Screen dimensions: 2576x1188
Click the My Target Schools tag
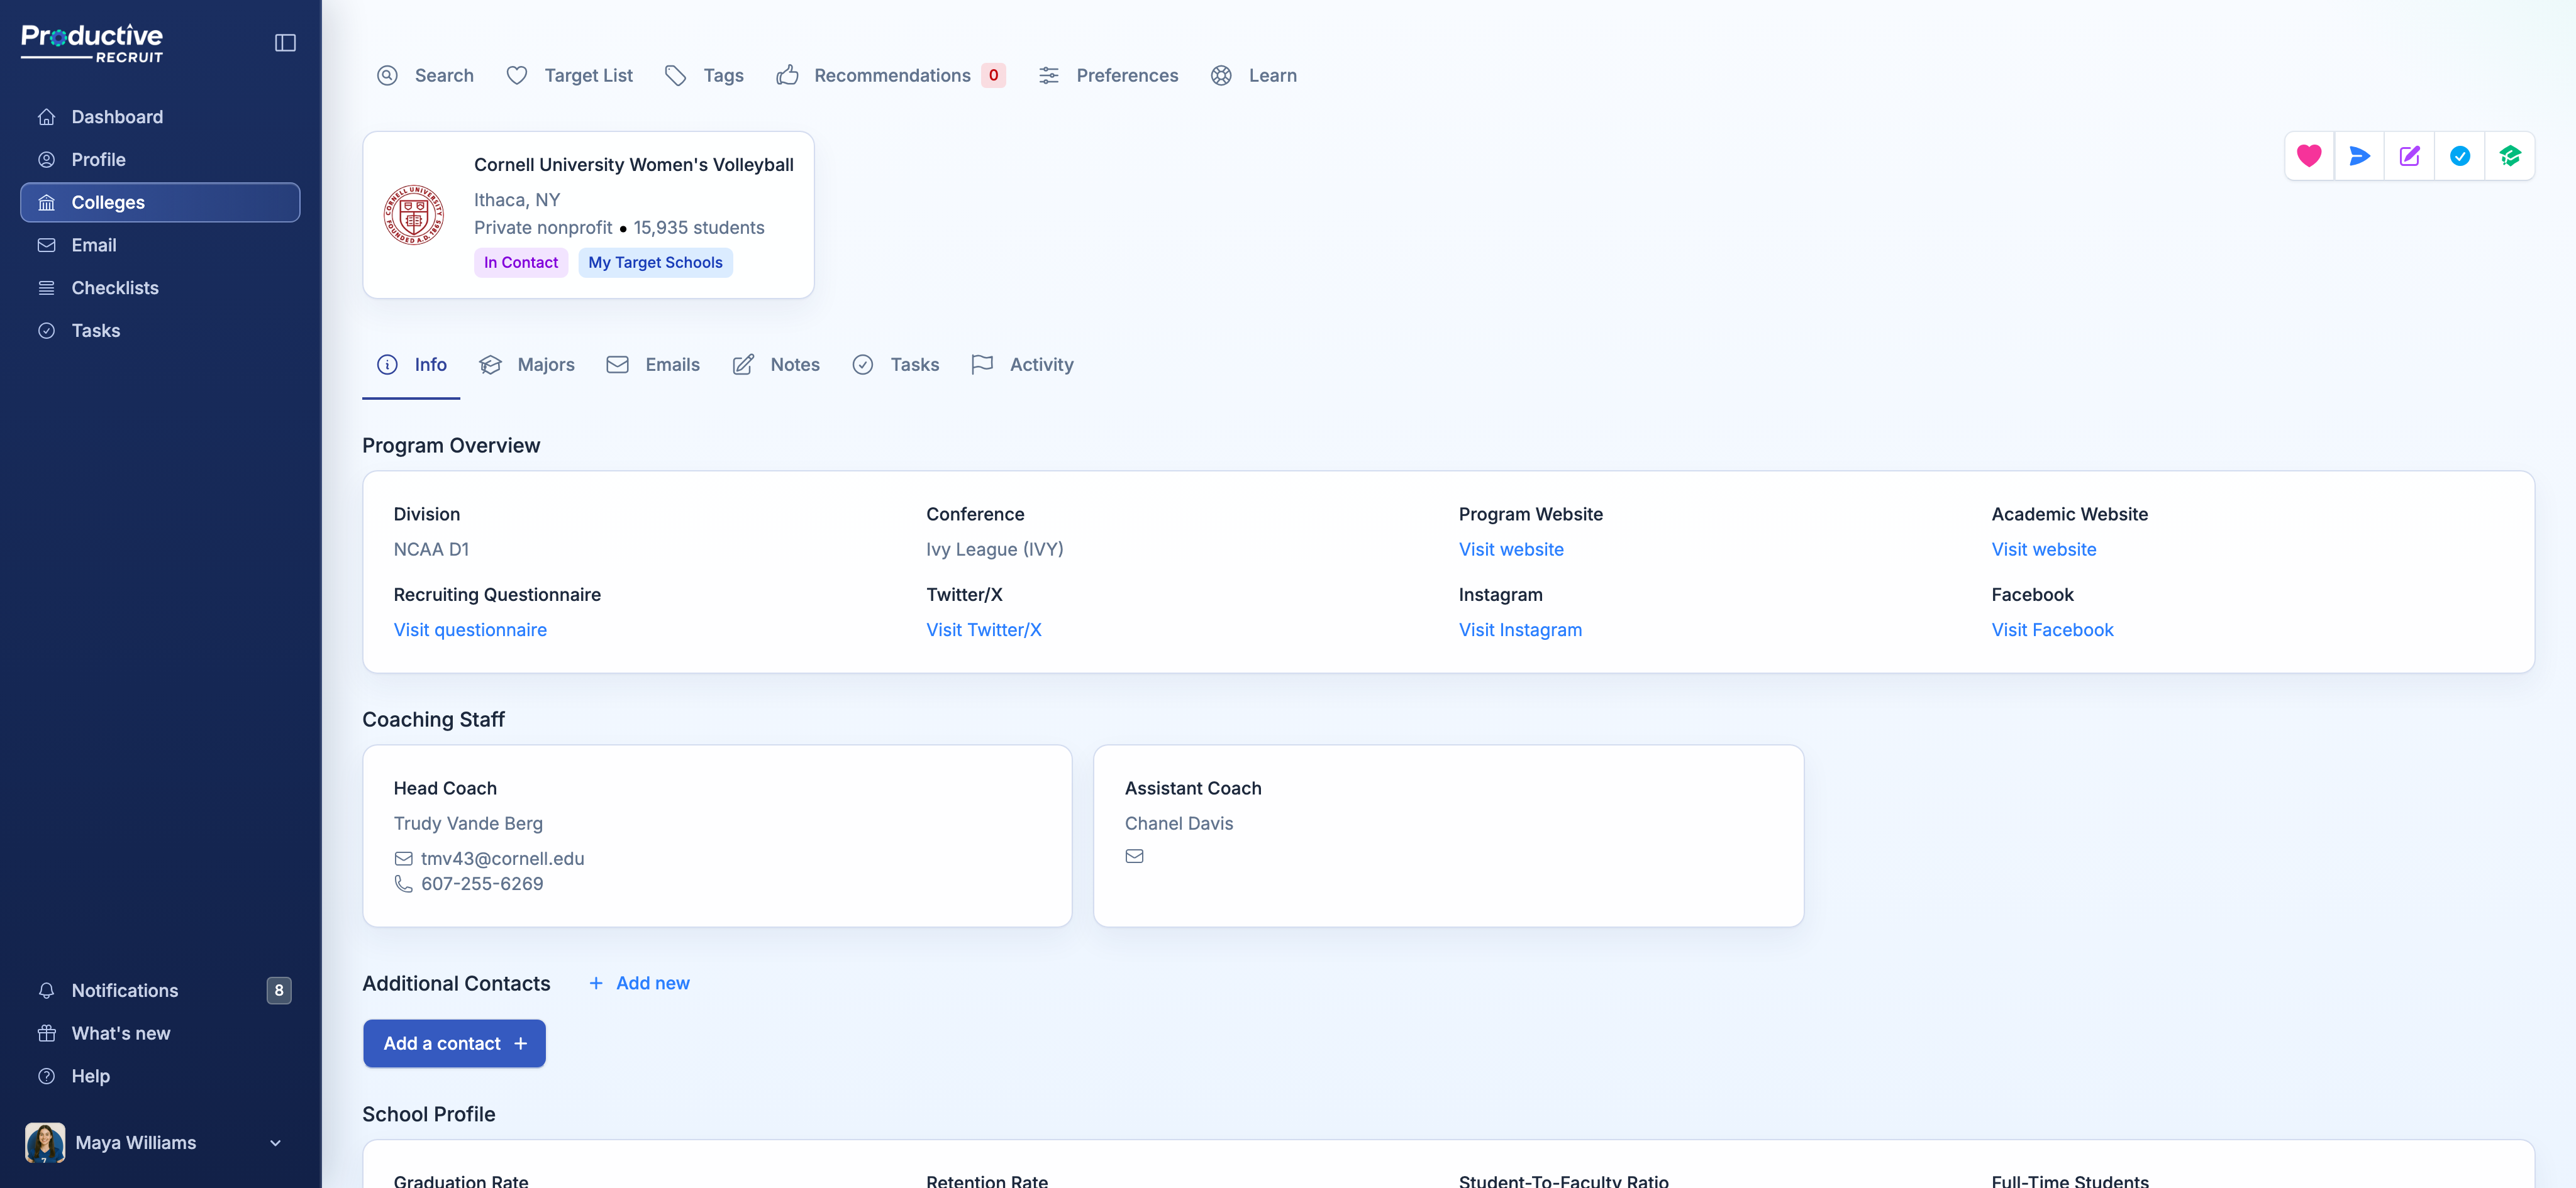click(x=655, y=263)
